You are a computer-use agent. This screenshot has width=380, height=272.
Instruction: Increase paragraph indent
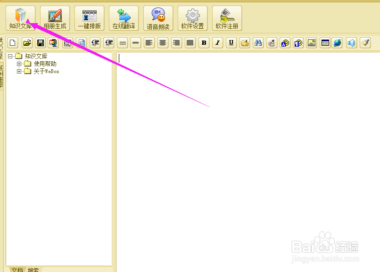click(109, 43)
